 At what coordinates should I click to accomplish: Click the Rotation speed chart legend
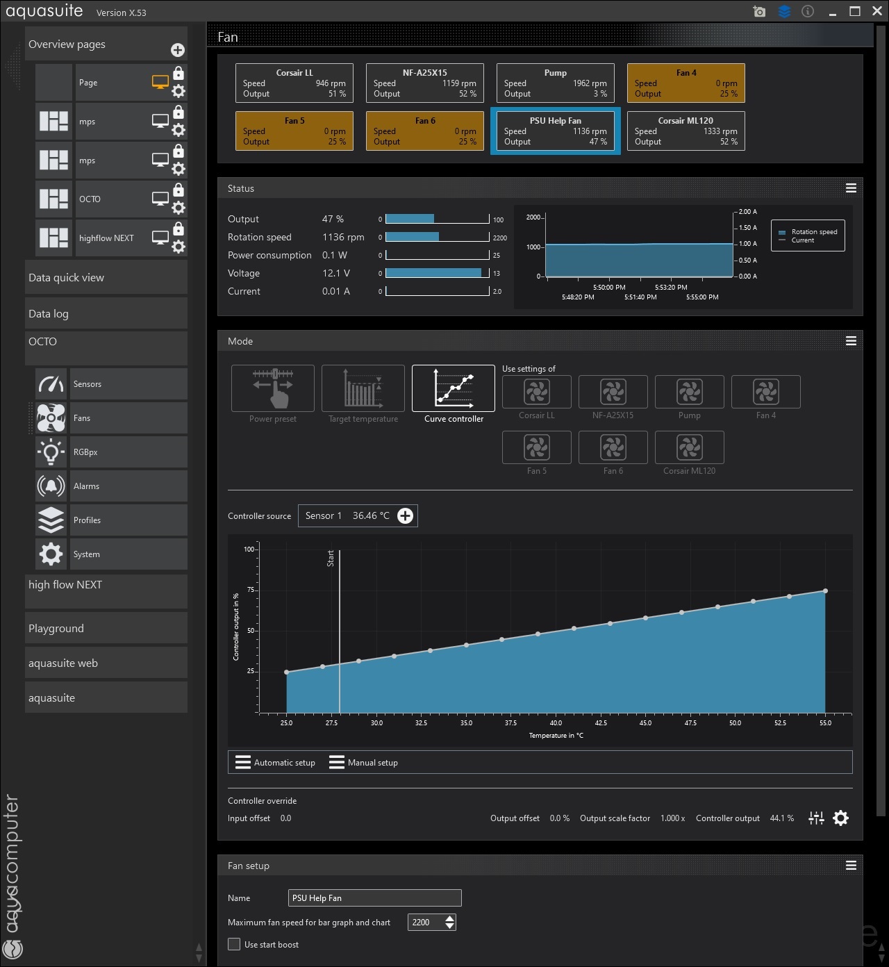808,235
